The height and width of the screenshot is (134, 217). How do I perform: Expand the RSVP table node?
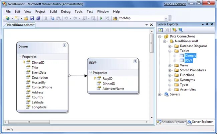(x=175, y=61)
